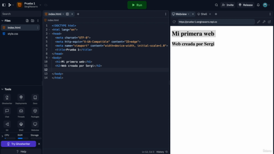This screenshot has height=154, width=274.
Task: Focus the file Search field
Action: click(x=21, y=14)
